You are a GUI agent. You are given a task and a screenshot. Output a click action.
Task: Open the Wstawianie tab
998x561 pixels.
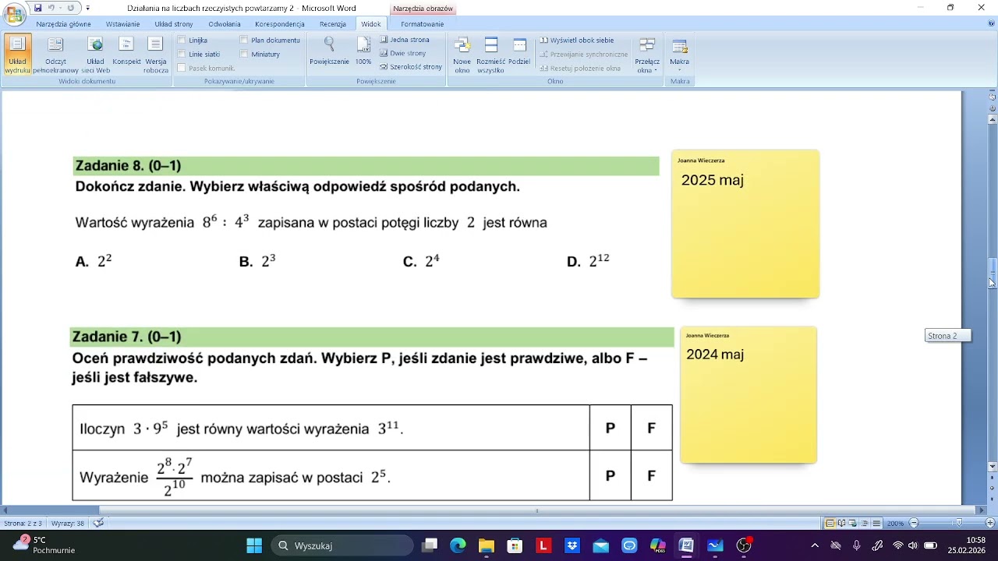tap(123, 24)
